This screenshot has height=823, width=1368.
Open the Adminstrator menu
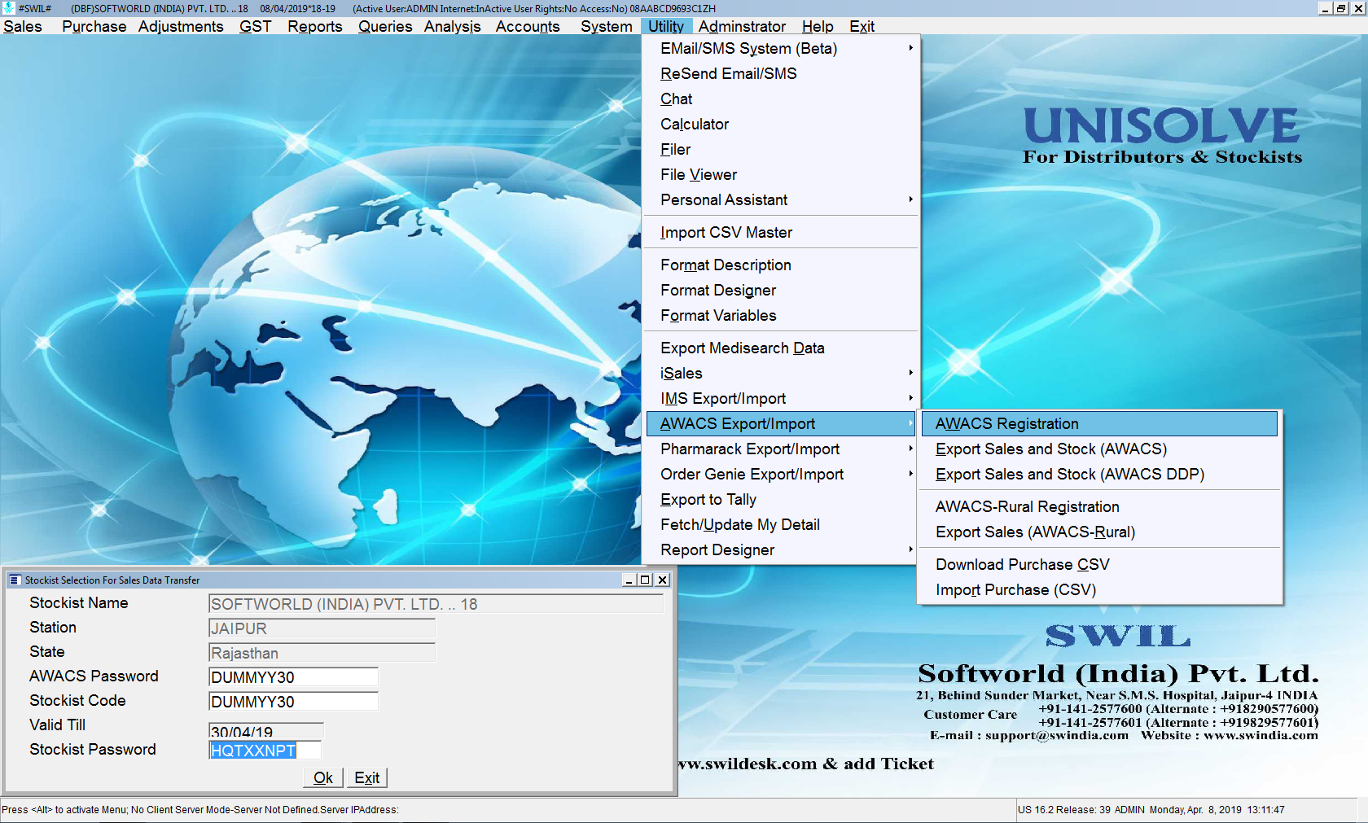coord(742,26)
